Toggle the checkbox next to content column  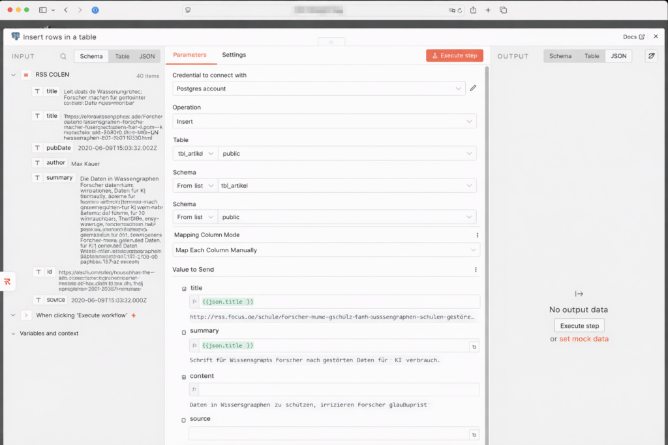point(184,377)
